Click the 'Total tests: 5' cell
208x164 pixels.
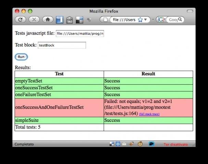[x=59, y=127]
